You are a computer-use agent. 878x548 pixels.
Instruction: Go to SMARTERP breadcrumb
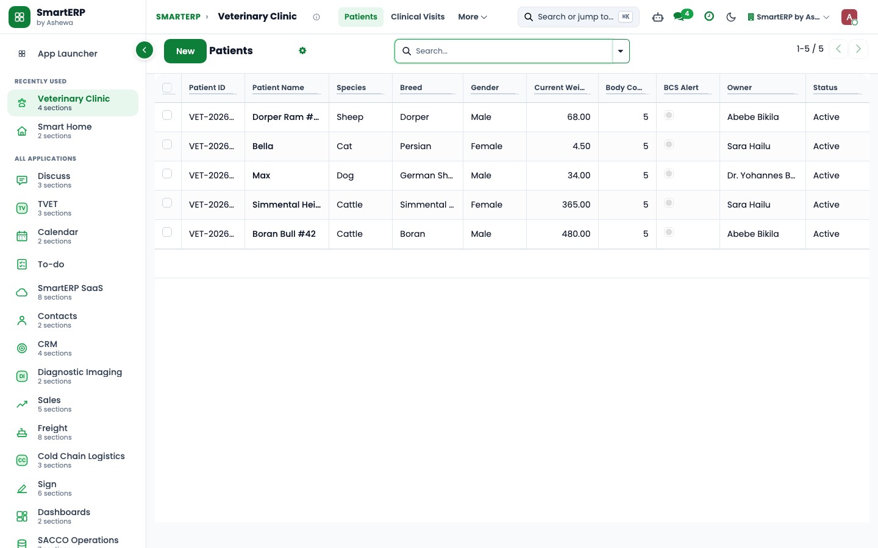(x=178, y=17)
